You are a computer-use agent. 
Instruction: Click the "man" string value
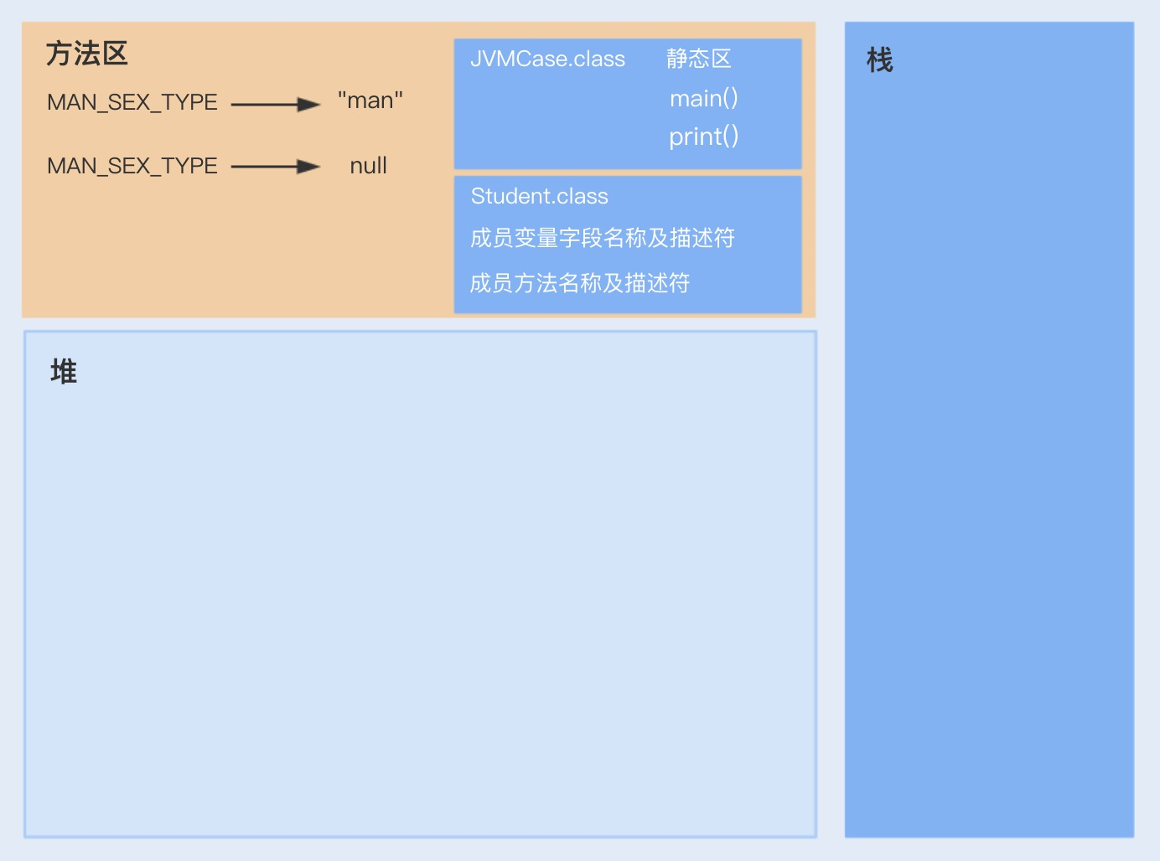tap(369, 100)
